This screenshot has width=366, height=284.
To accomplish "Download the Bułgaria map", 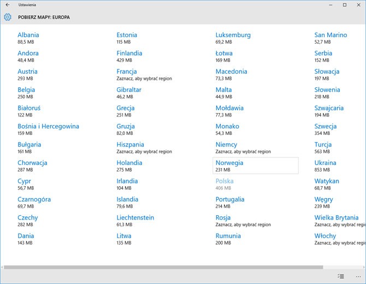I will (x=29, y=147).
